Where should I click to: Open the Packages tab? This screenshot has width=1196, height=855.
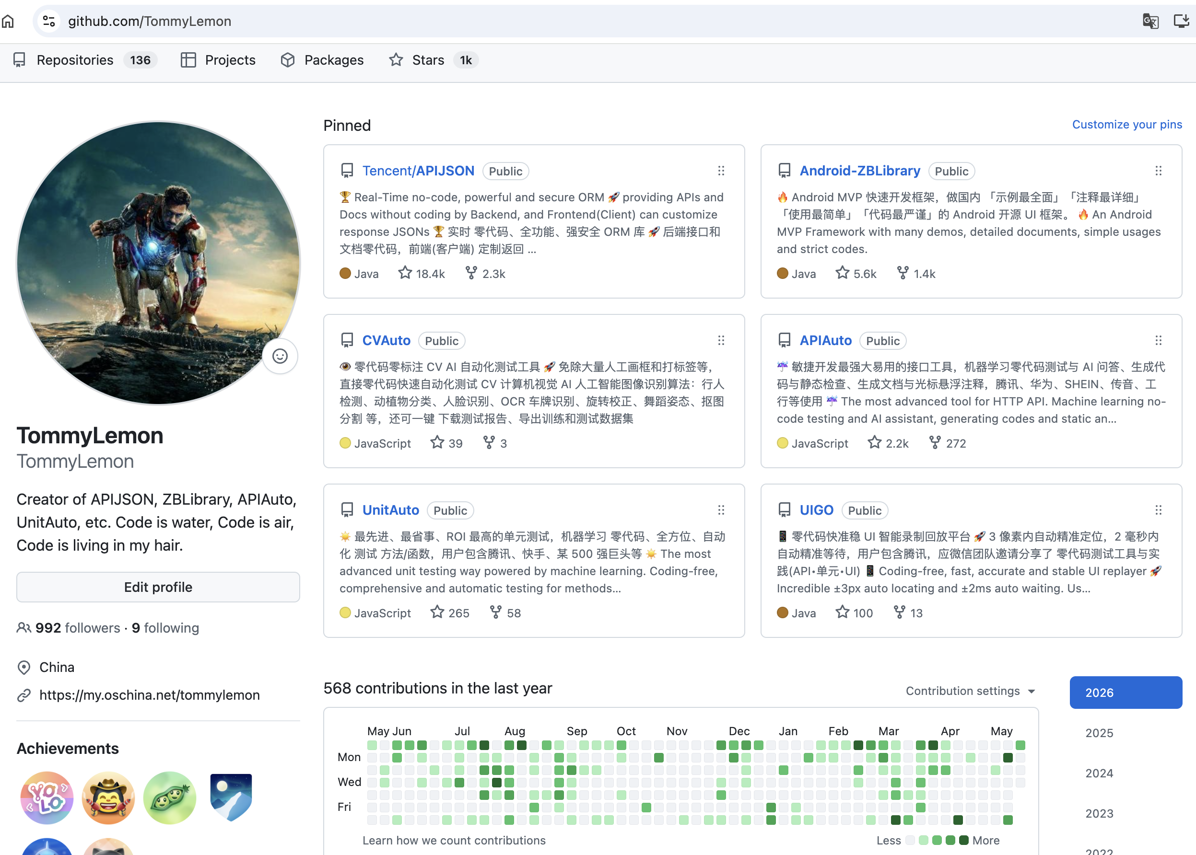[x=322, y=60]
